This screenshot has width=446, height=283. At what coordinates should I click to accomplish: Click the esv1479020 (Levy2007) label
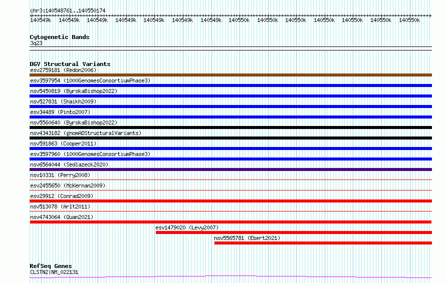187,227
